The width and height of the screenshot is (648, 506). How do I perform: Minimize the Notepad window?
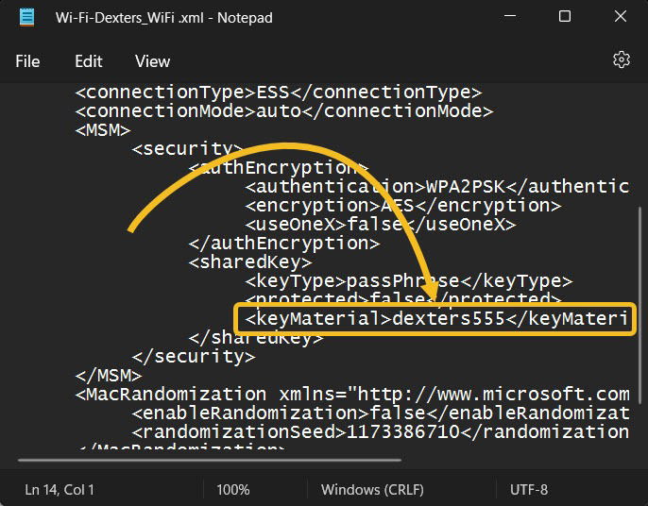point(510,17)
